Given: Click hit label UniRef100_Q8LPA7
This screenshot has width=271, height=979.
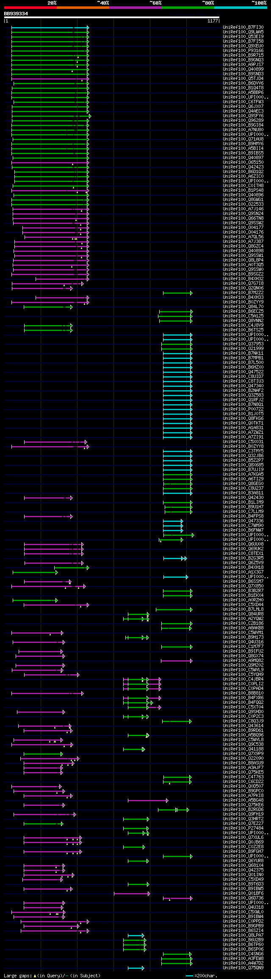Looking at the screenshot, I should pos(243,935).
